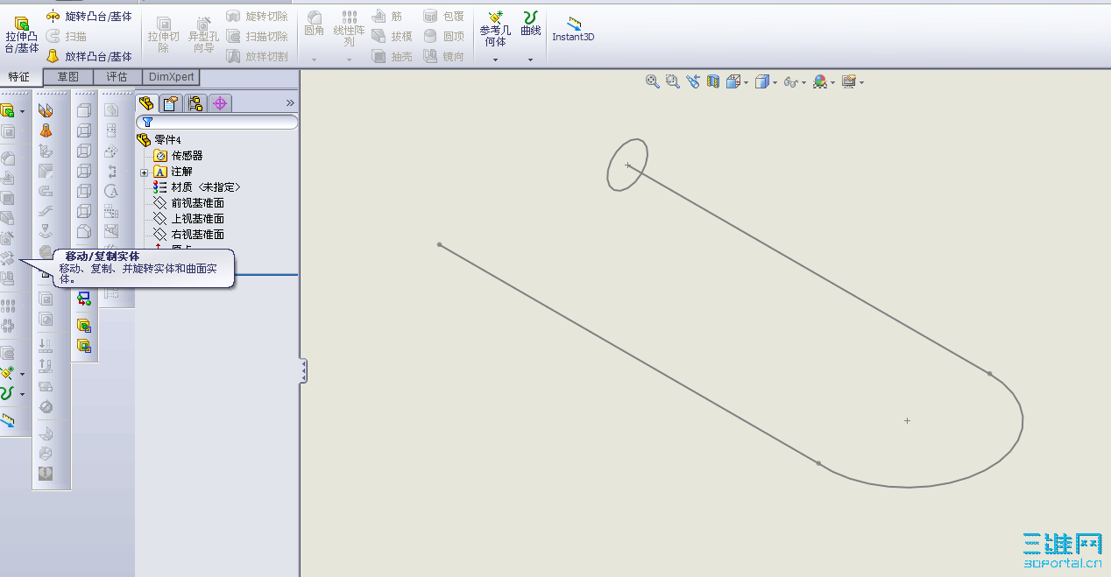This screenshot has width=1111, height=577.
Task: Select the 筋 rib tool
Action: (x=386, y=17)
